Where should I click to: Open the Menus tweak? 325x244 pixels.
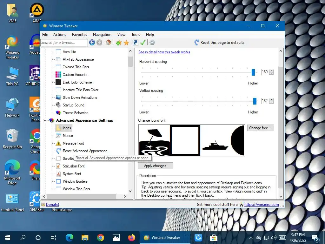(x=68, y=136)
